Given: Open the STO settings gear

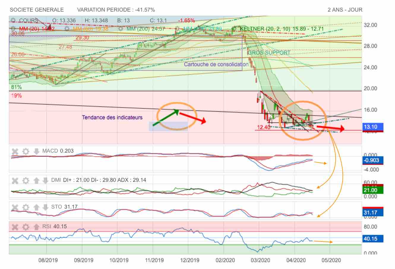Looking at the screenshot, I should click(x=26, y=207).
